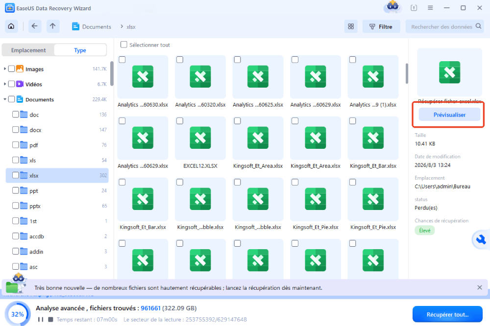
Task: Select the EXCEL12.XLSX file icon
Action: click(x=200, y=138)
